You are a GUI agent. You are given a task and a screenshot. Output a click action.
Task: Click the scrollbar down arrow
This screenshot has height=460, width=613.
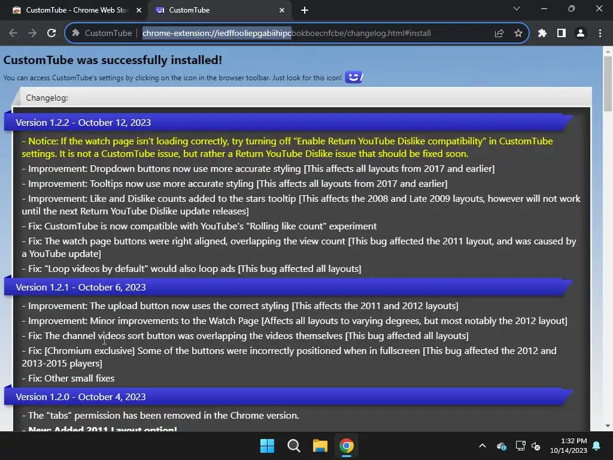tap(608, 426)
